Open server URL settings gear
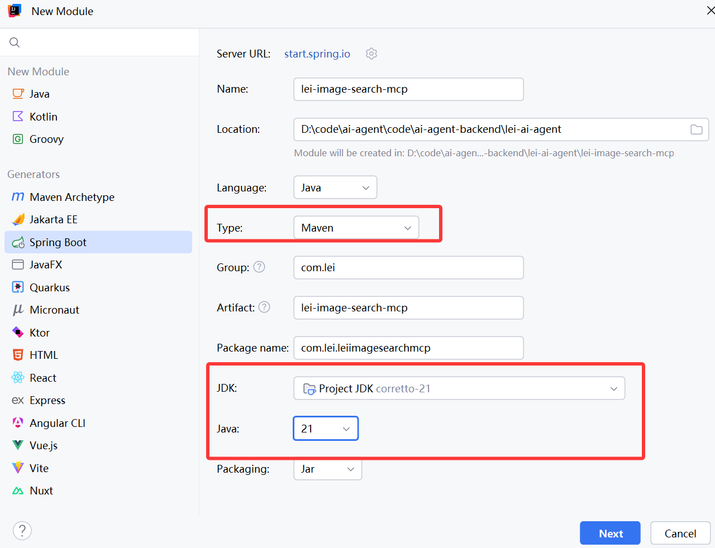 click(x=371, y=54)
